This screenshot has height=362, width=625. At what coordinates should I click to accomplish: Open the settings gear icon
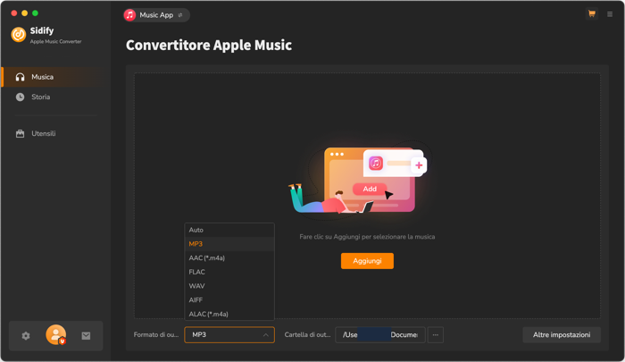pyautogui.click(x=26, y=336)
